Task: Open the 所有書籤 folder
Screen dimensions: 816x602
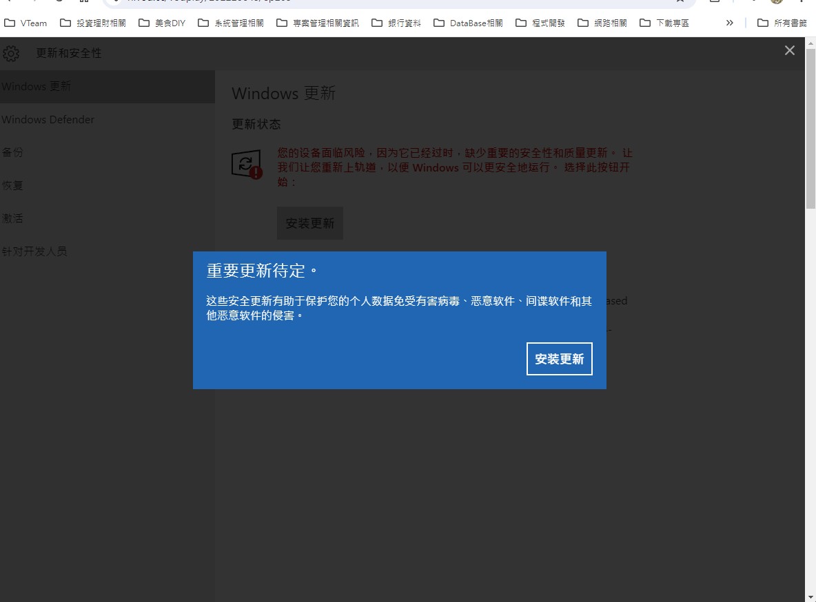Action: (782, 23)
